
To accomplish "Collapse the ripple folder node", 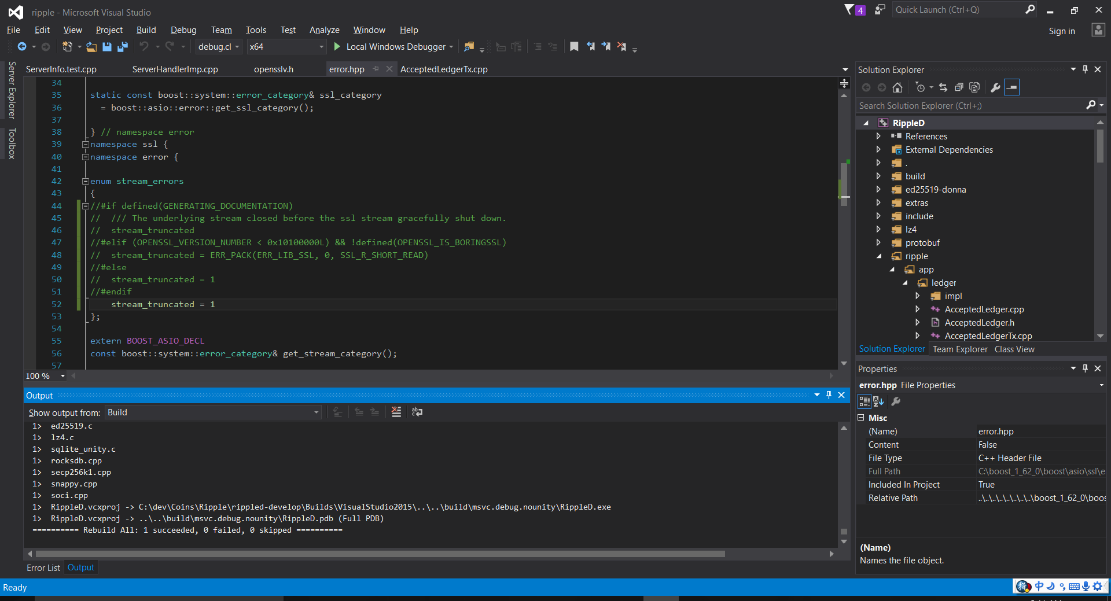I will click(x=879, y=256).
